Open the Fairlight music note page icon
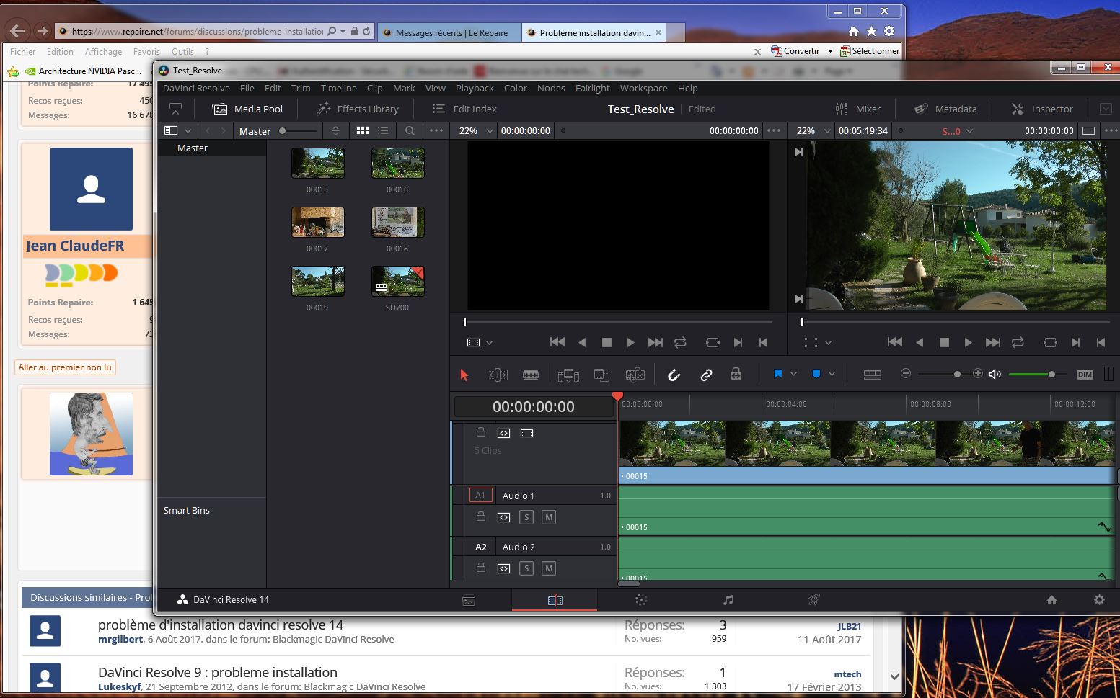The image size is (1120, 698). point(728,600)
